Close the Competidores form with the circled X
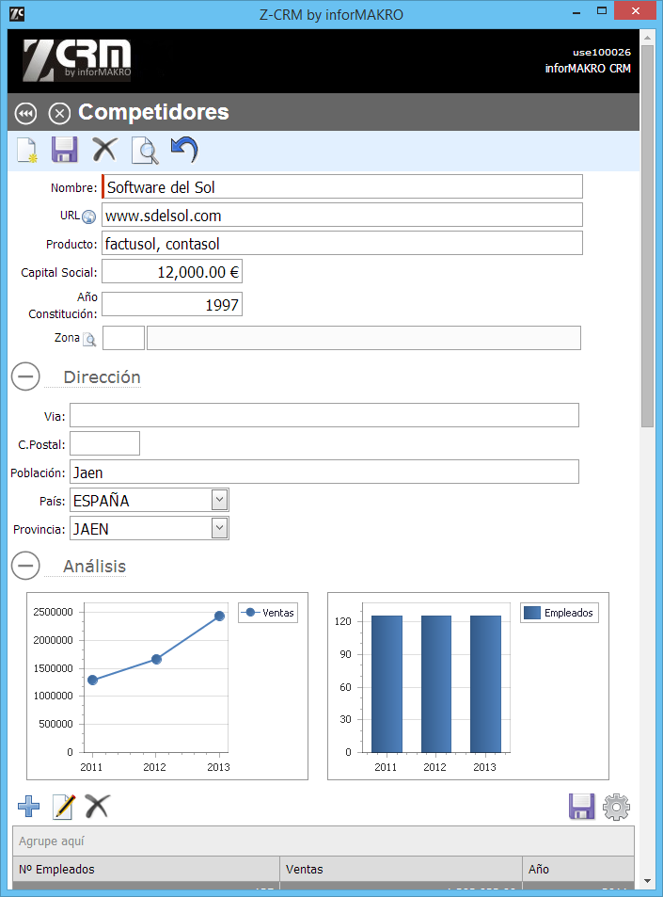 [x=59, y=113]
